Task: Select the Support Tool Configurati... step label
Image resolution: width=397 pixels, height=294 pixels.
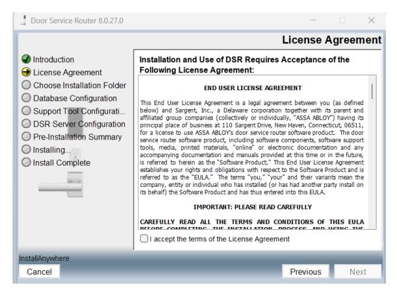Action: pos(79,111)
